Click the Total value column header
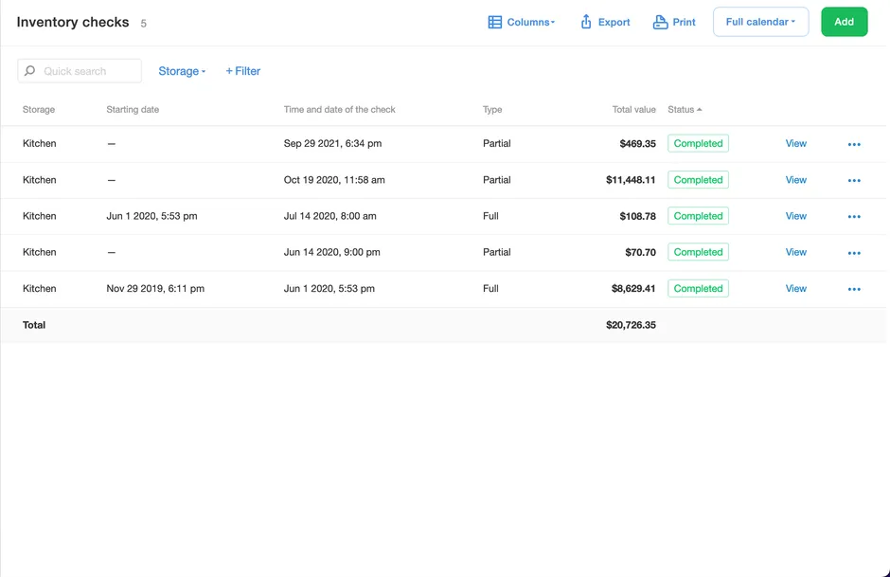 (x=633, y=110)
